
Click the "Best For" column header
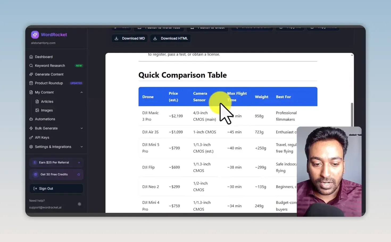tap(283, 97)
